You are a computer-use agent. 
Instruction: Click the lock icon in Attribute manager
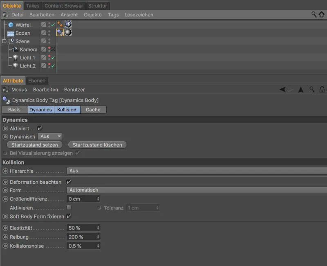click(x=322, y=90)
